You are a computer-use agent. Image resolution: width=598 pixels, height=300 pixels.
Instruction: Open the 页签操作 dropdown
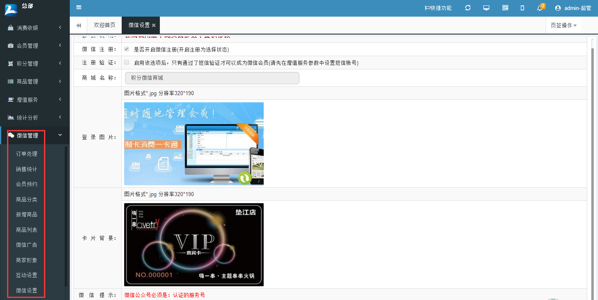[563, 25]
